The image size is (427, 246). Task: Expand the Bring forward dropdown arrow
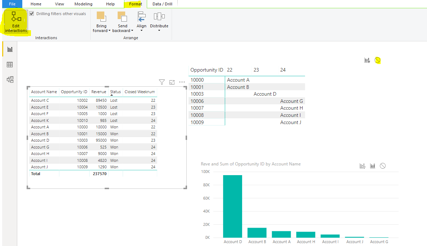click(x=109, y=31)
